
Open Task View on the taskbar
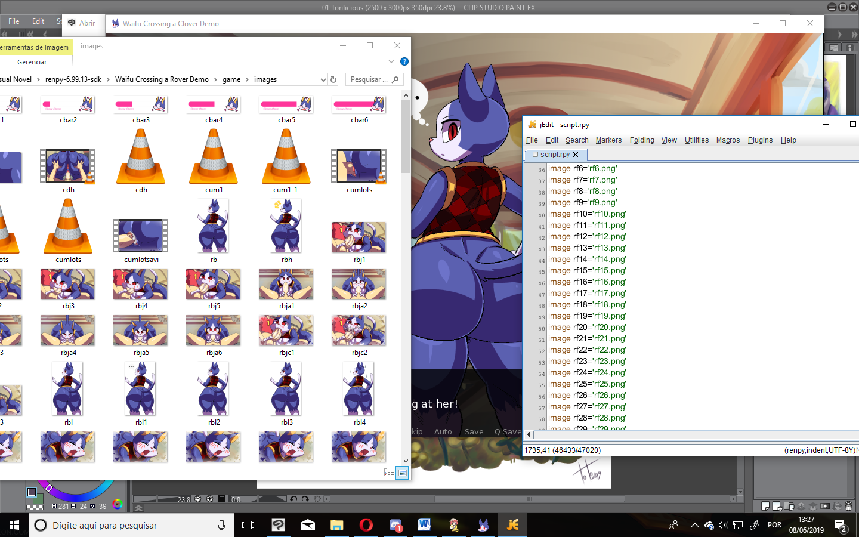point(248,525)
